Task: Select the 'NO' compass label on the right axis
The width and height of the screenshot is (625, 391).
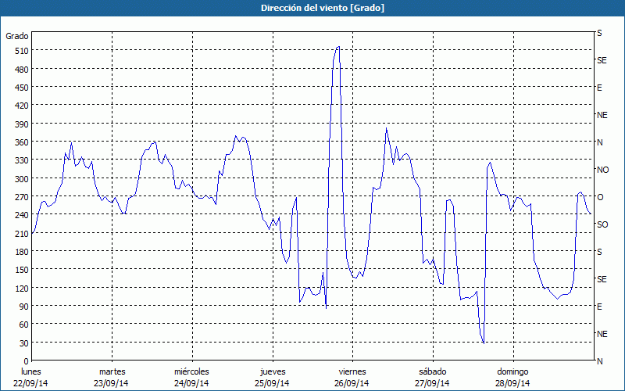Action: 602,170
